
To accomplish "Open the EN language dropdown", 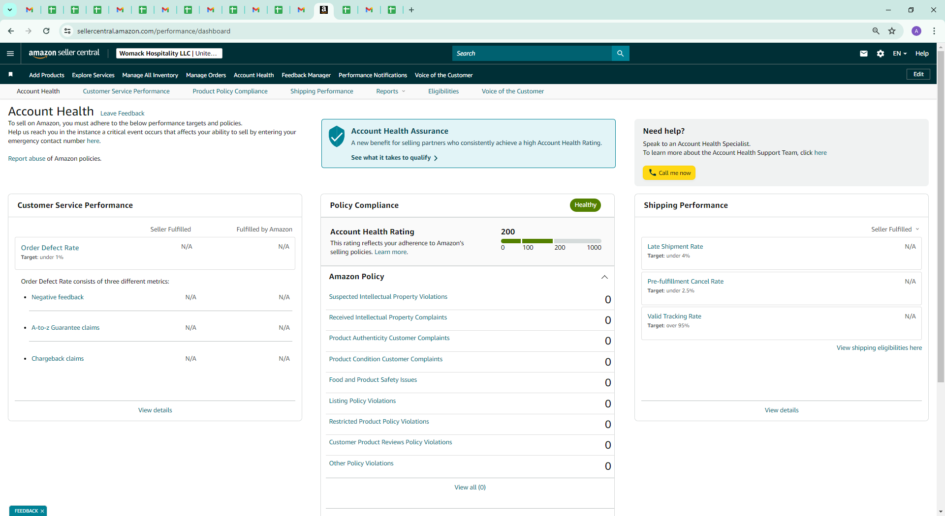I will 900,54.
